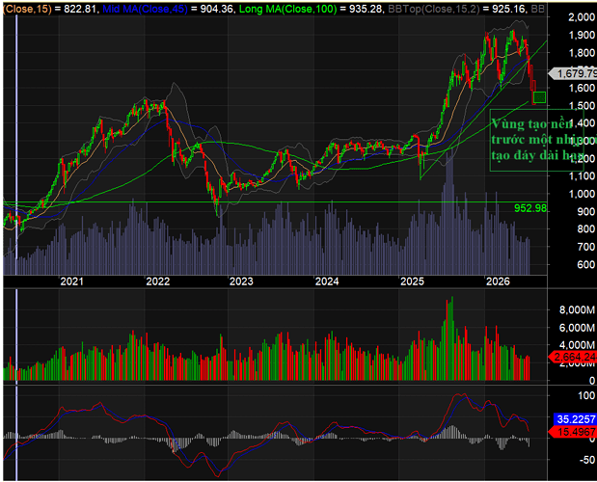Image resolution: width=597 pixels, height=482 pixels.
Task: Click the Mid MA(Close,45) legend label
Action: [x=145, y=9]
